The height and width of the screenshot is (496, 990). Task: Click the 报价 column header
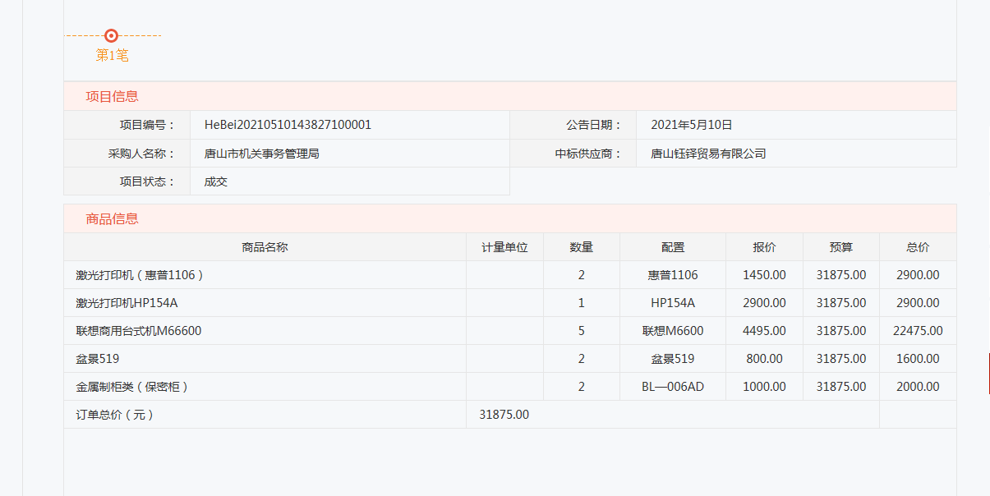(764, 247)
